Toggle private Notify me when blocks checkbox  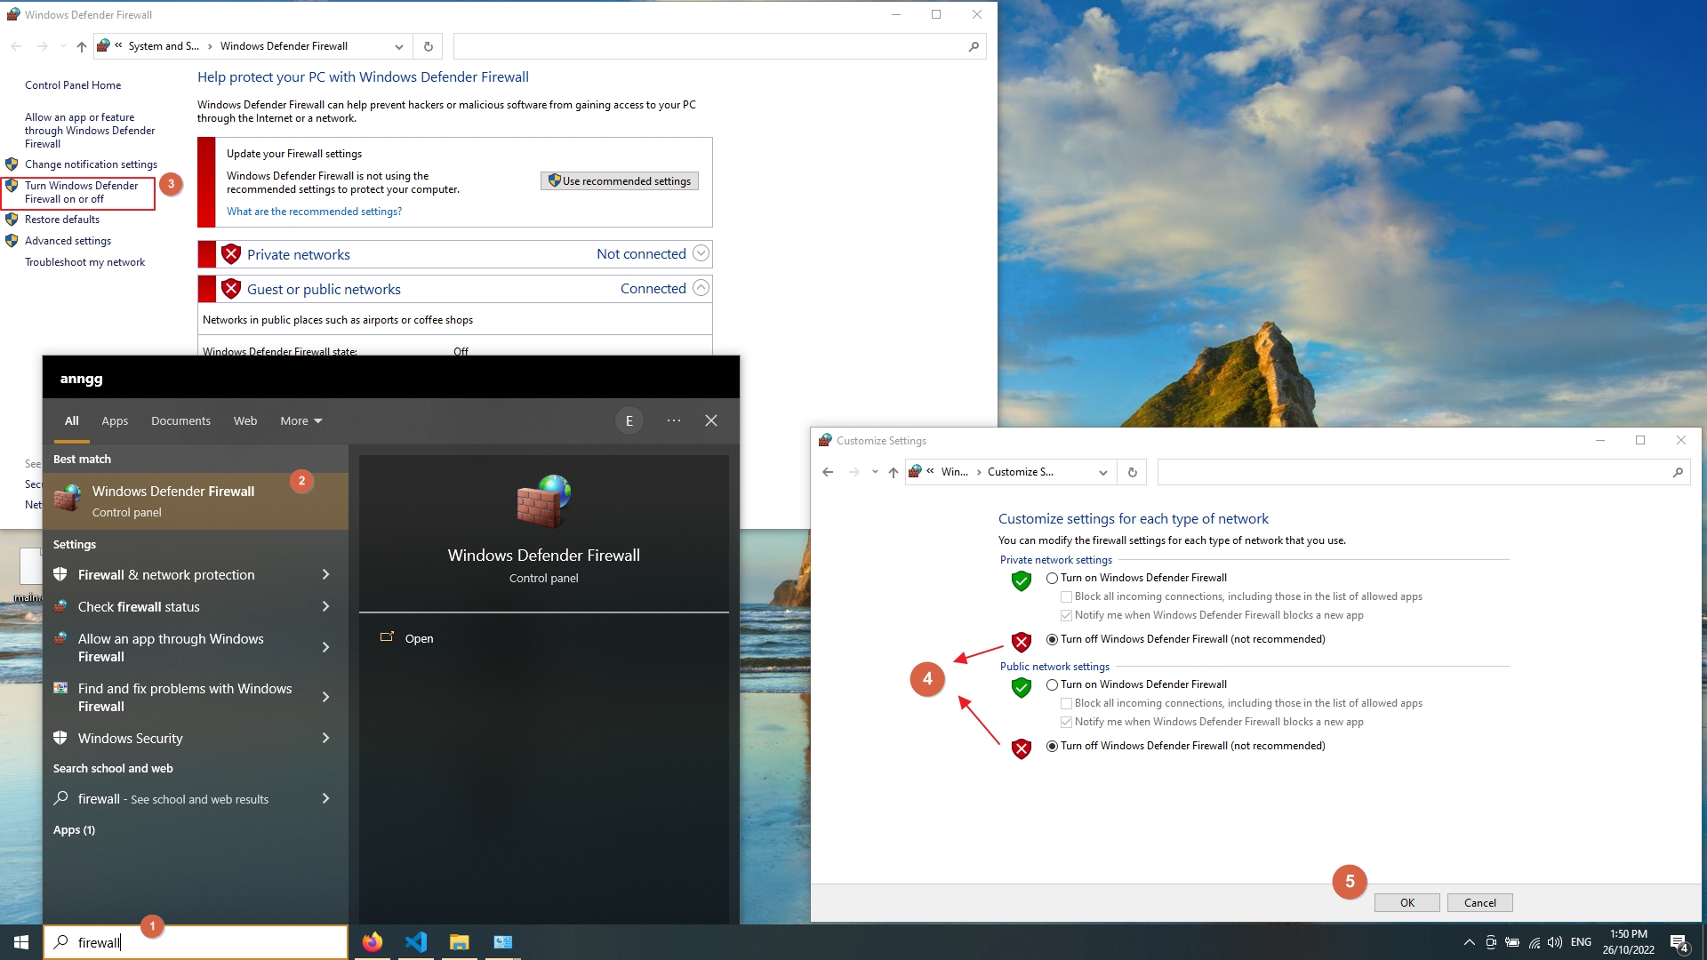(1066, 615)
